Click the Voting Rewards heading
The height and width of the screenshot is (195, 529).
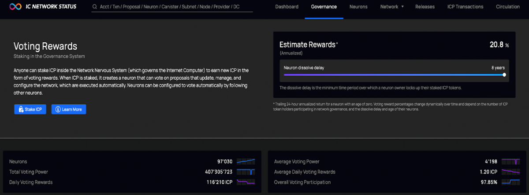click(45, 46)
